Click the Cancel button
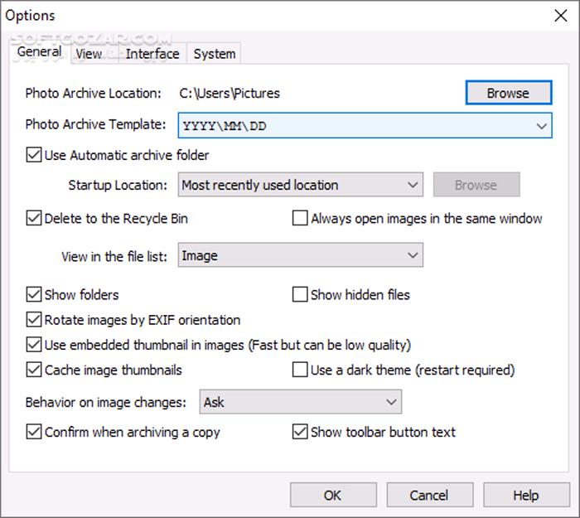Viewport: 580px width, 518px height. pos(429,495)
